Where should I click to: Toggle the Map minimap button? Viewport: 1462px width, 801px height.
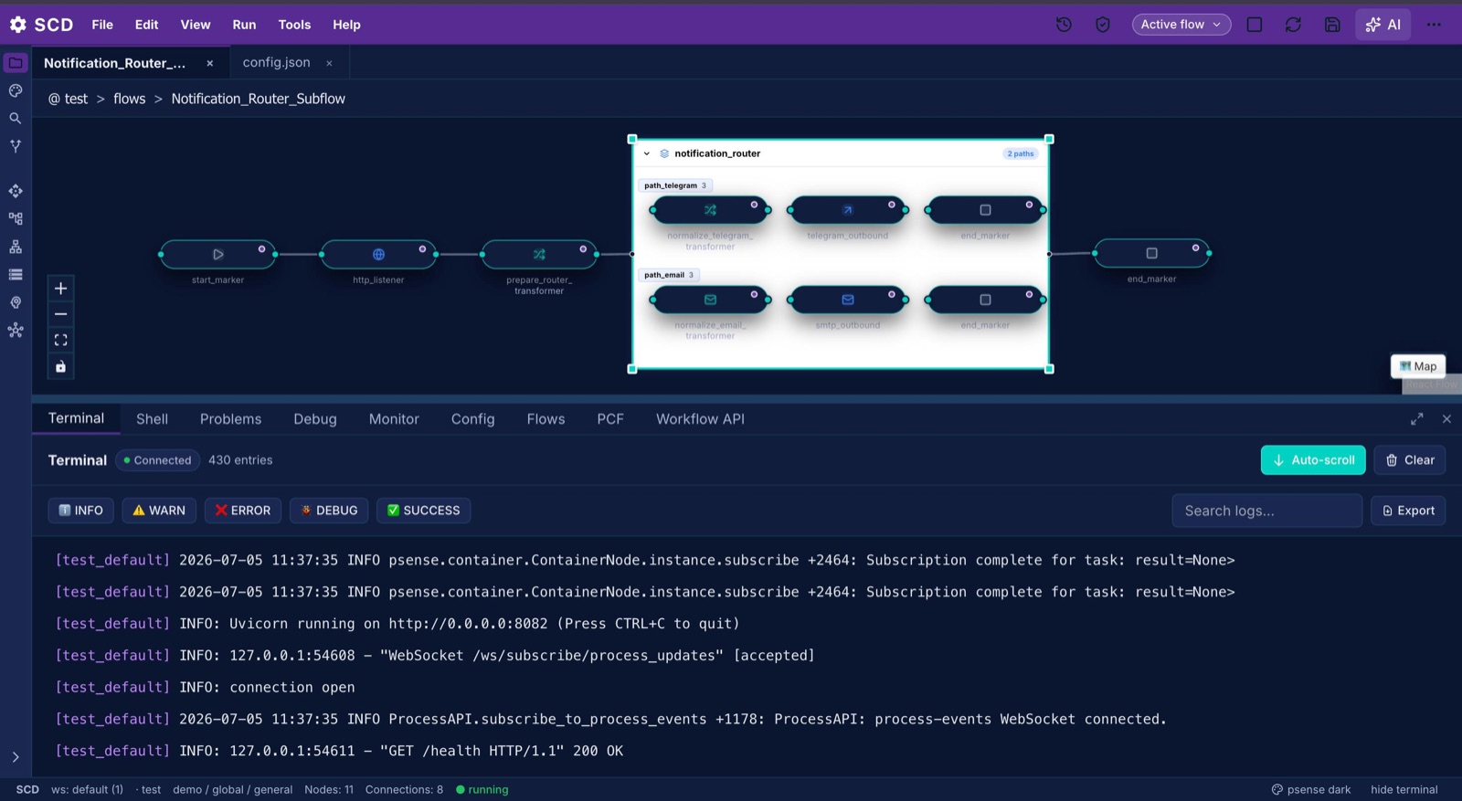click(x=1418, y=366)
